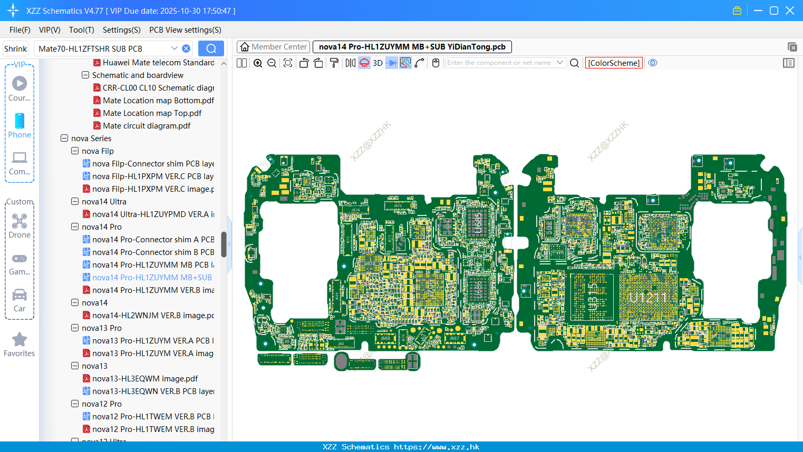Toggle the net routing display icon
803x452 pixels.
coord(405,63)
